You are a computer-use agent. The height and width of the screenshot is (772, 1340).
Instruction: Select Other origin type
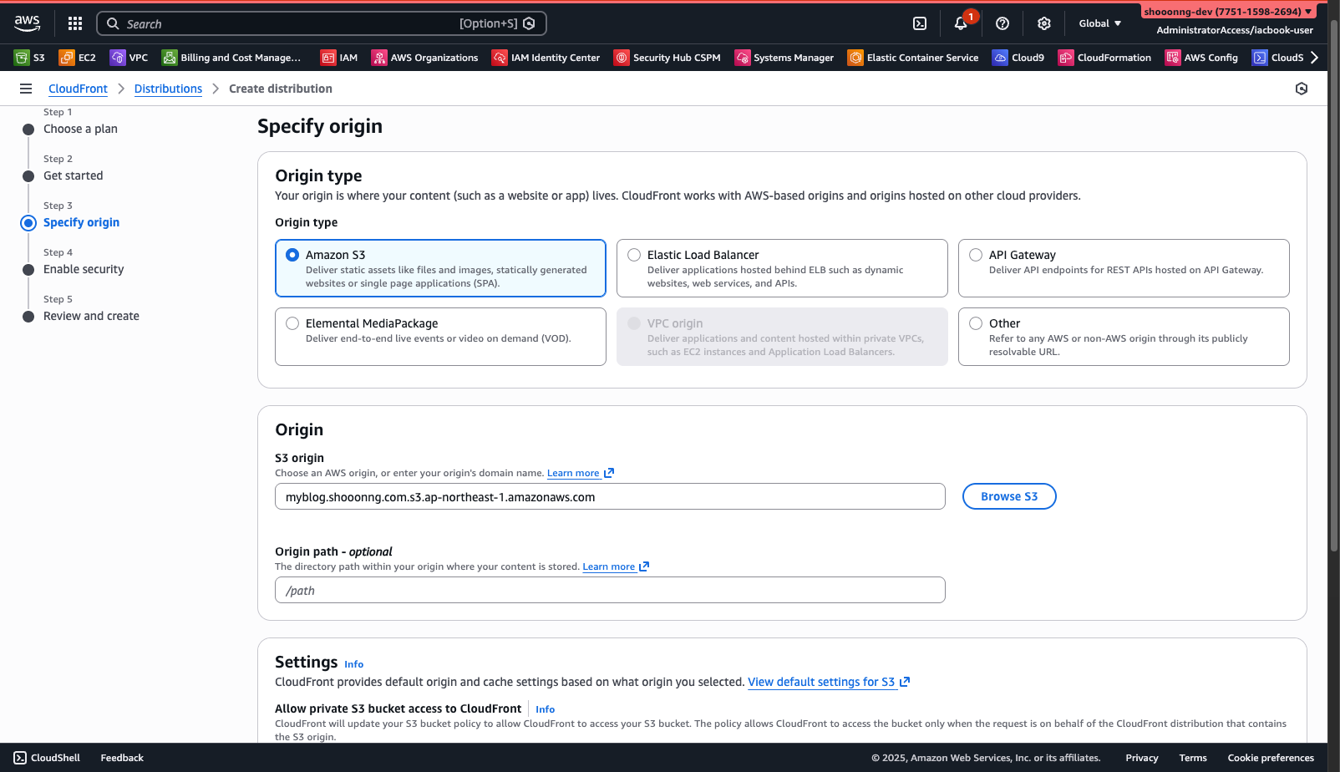[1124, 337]
